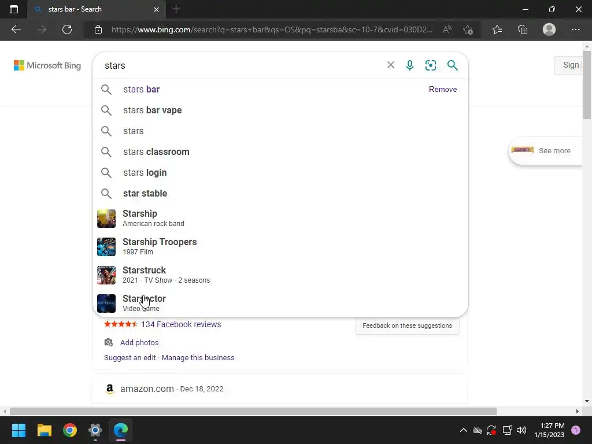Select the 'stars classroom' suggestion
This screenshot has height=444, width=592.
pyautogui.click(x=280, y=152)
